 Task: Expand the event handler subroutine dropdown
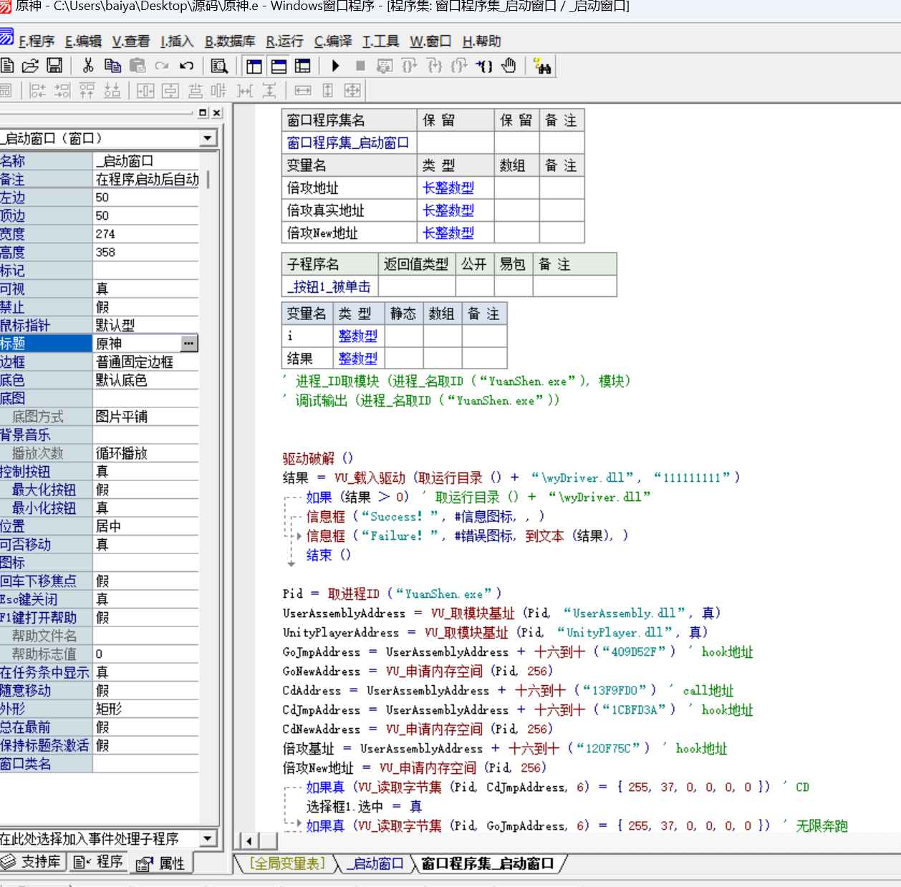208,838
